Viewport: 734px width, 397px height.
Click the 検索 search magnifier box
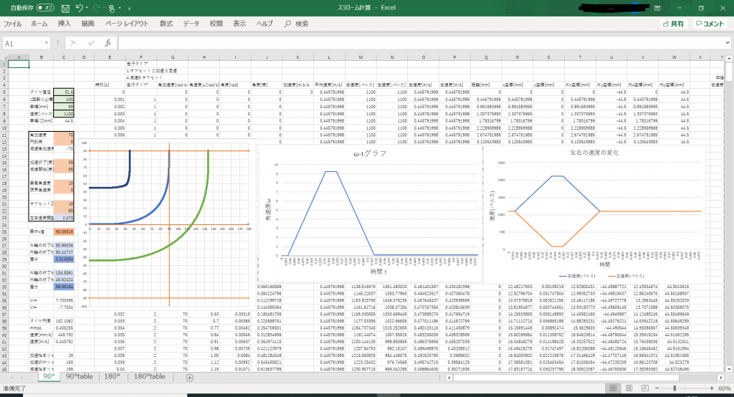click(x=296, y=24)
